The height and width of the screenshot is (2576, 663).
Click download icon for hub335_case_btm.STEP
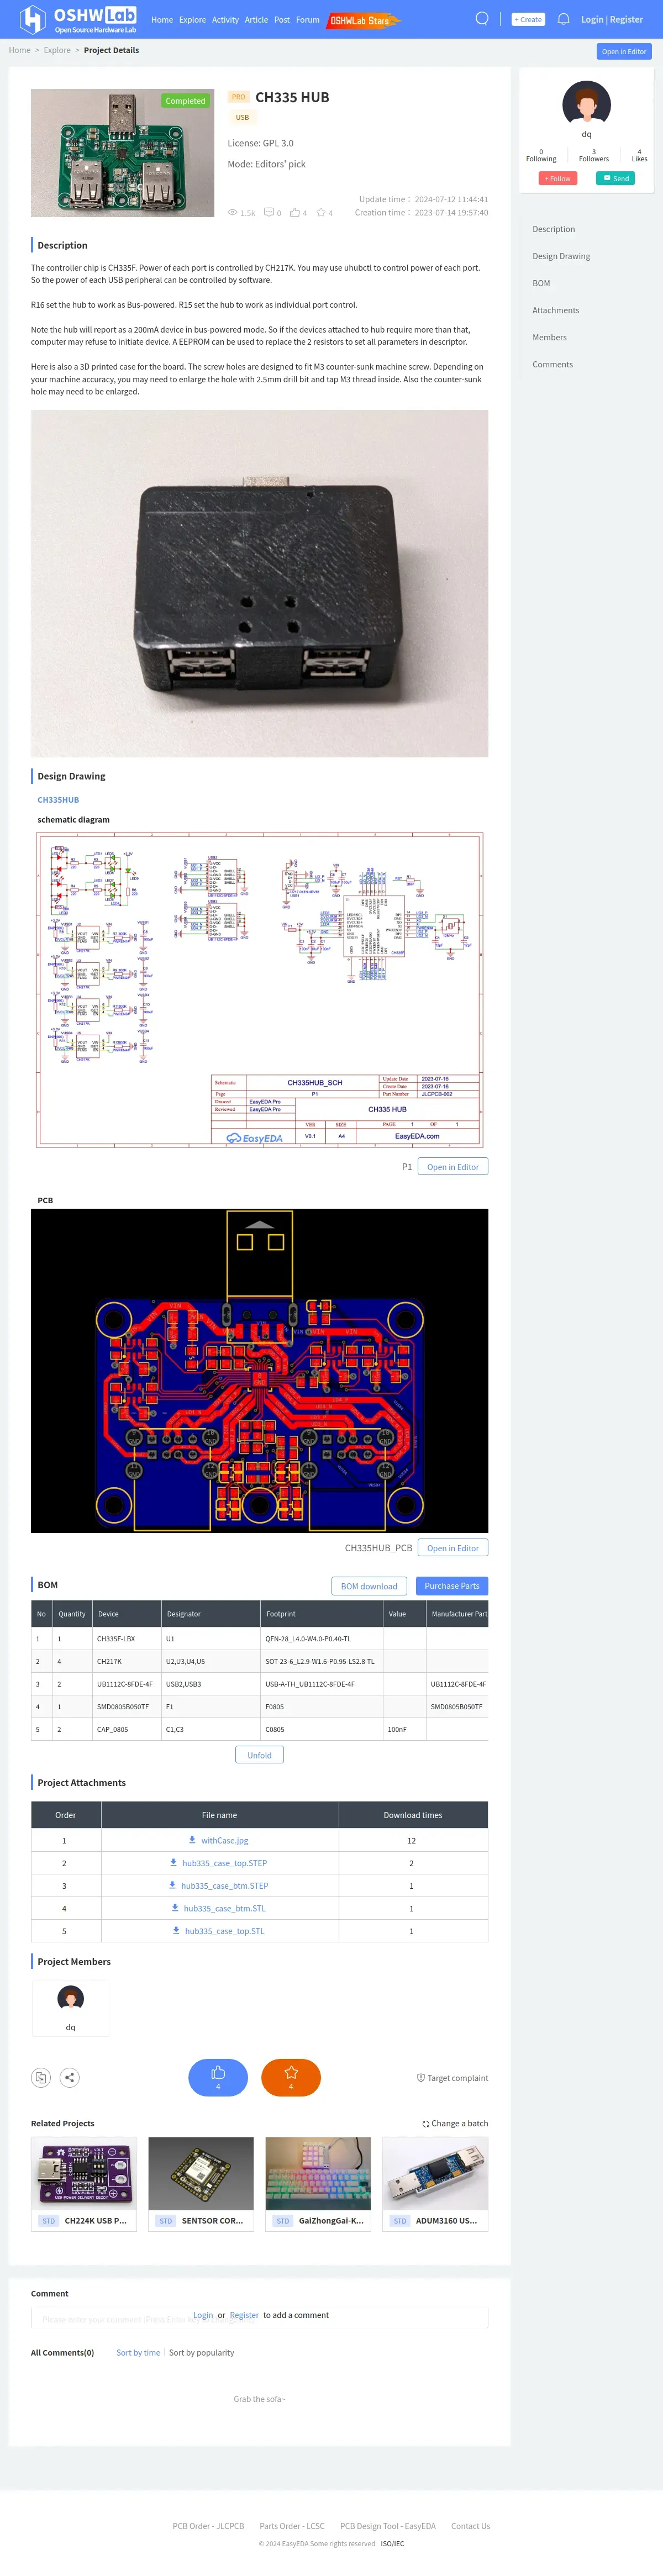pos(172,1884)
